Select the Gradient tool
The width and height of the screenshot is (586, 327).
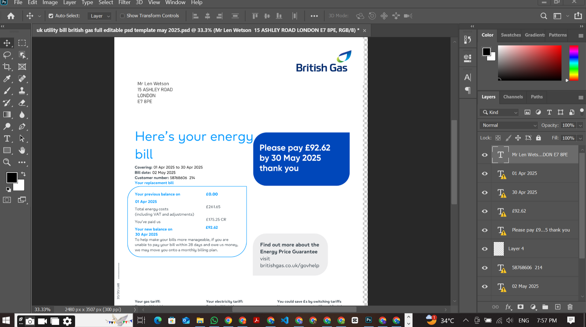pos(7,114)
